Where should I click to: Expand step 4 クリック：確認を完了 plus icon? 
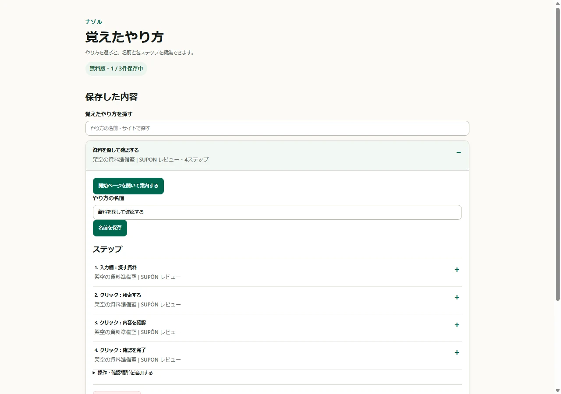(457, 352)
